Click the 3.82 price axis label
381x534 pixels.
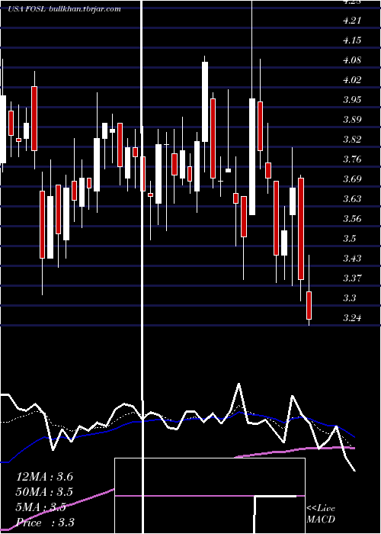(x=352, y=140)
